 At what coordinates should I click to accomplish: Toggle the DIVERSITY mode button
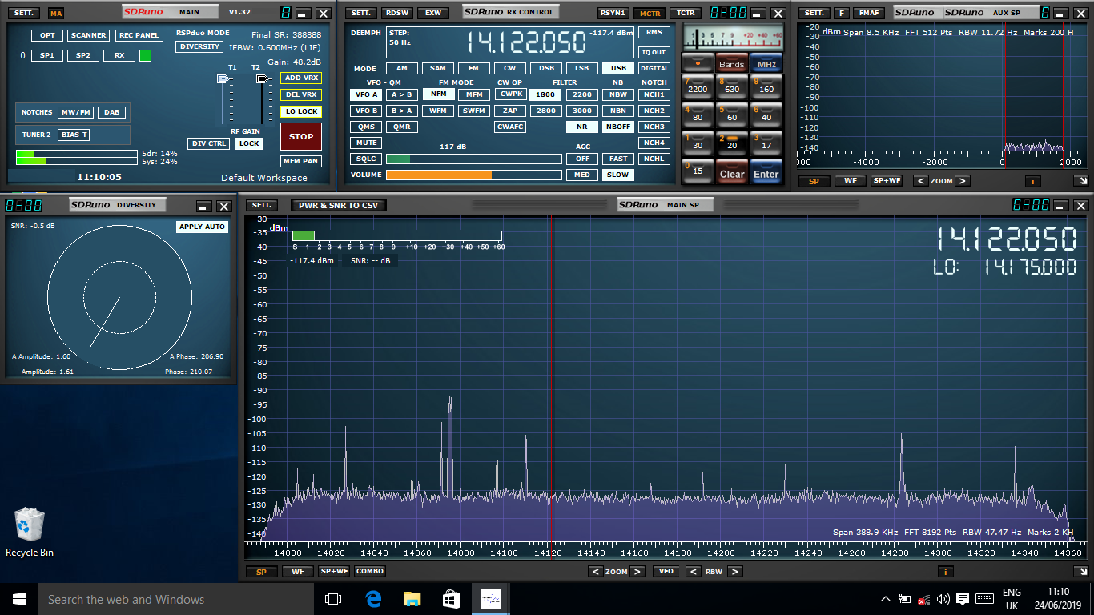200,46
